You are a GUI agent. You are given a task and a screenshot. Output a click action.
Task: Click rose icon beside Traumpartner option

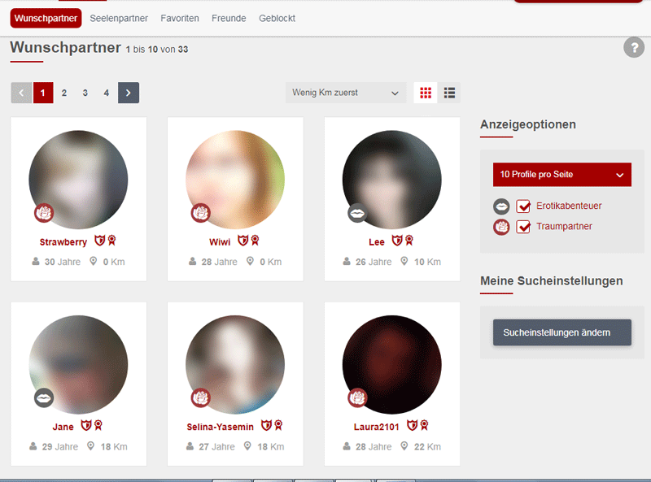(501, 227)
